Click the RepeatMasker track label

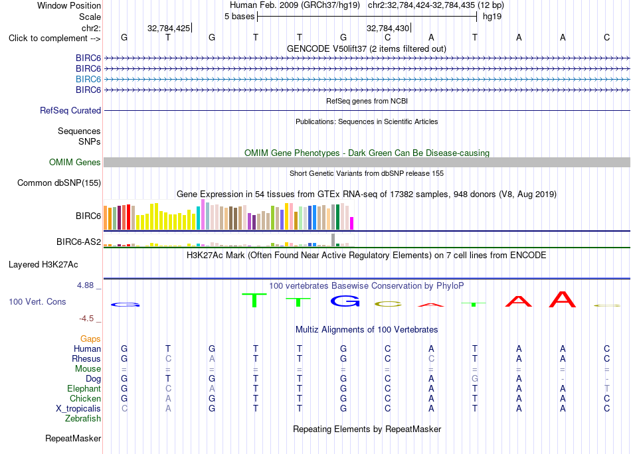pyautogui.click(x=73, y=438)
